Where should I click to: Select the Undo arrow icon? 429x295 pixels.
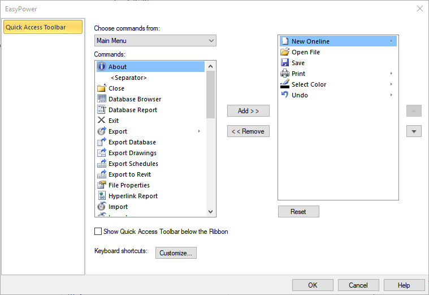point(285,95)
